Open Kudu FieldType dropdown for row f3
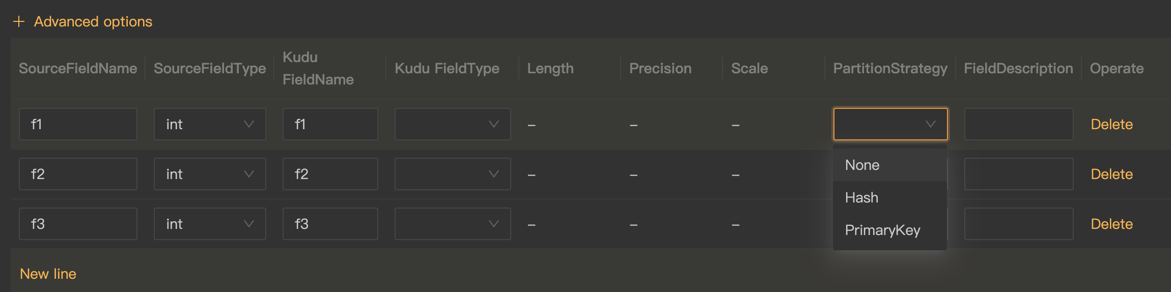Image resolution: width=1171 pixels, height=292 pixels. (452, 224)
